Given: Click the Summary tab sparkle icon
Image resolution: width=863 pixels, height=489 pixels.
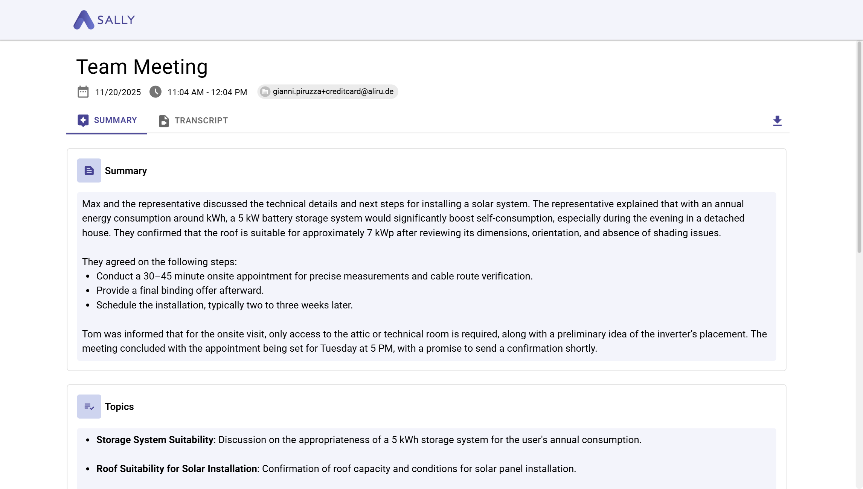Looking at the screenshot, I should [83, 120].
